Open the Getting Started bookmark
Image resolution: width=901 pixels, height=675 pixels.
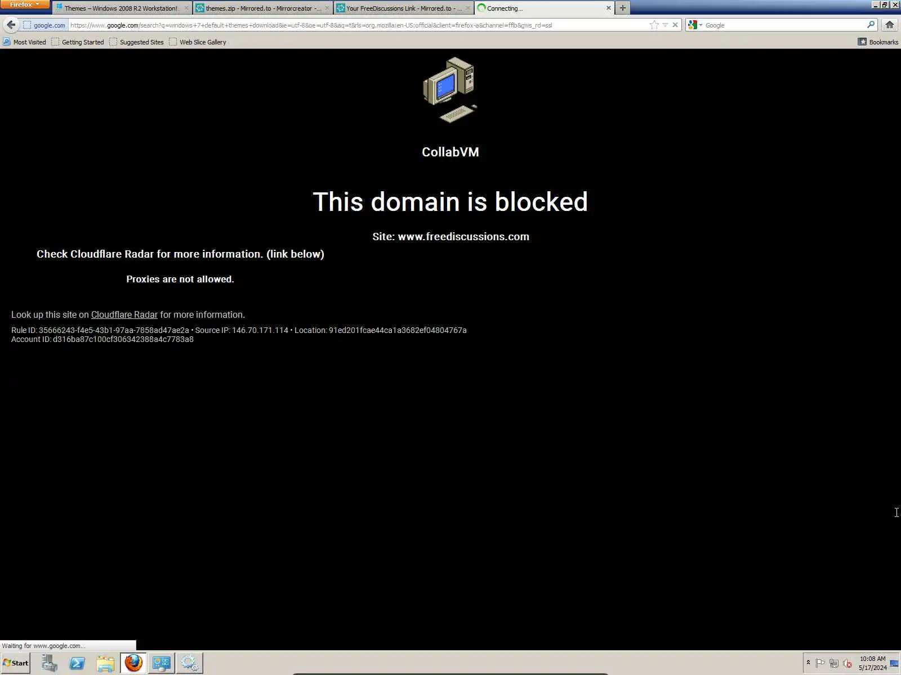pos(78,42)
